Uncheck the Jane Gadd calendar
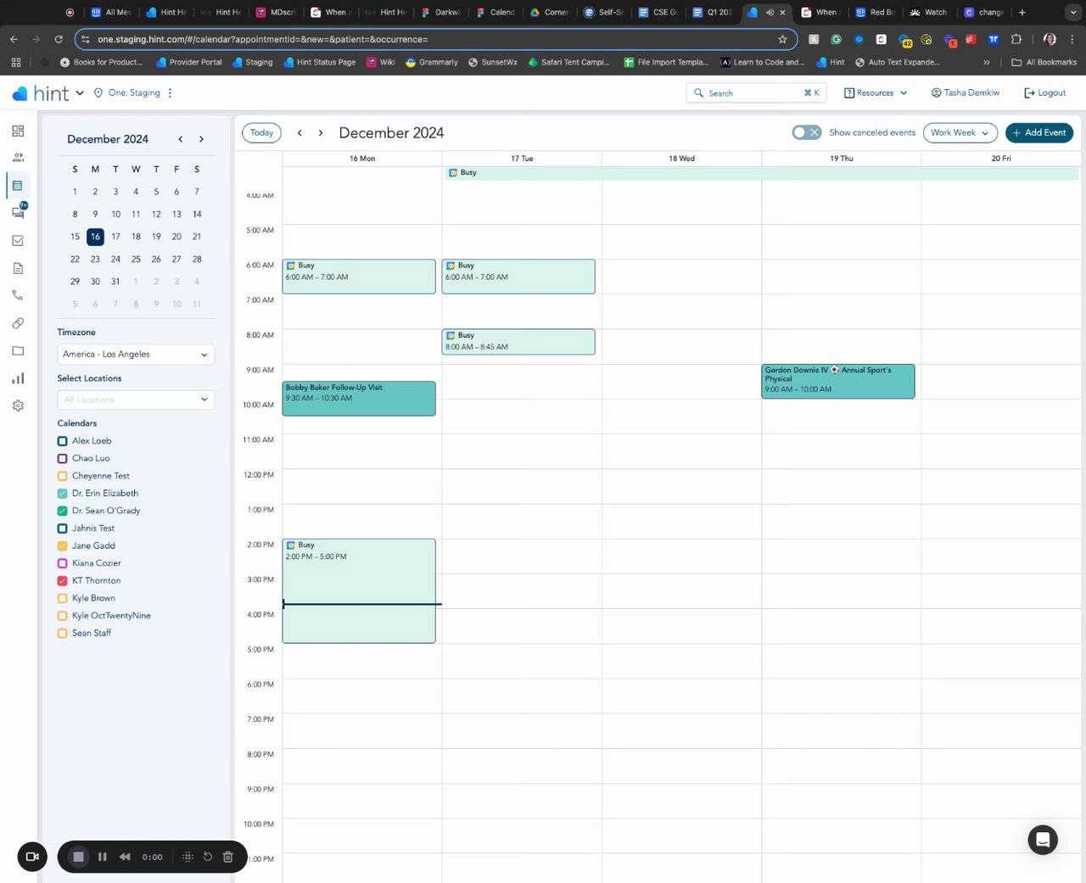Viewport: 1086px width, 883px height. 62,545
